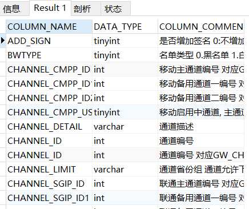
Task: Select the ADD_SIGN cell
Action: [x=49, y=41]
